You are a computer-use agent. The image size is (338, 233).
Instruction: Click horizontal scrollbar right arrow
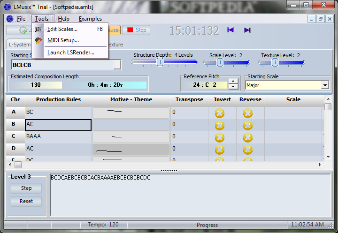[320, 165]
